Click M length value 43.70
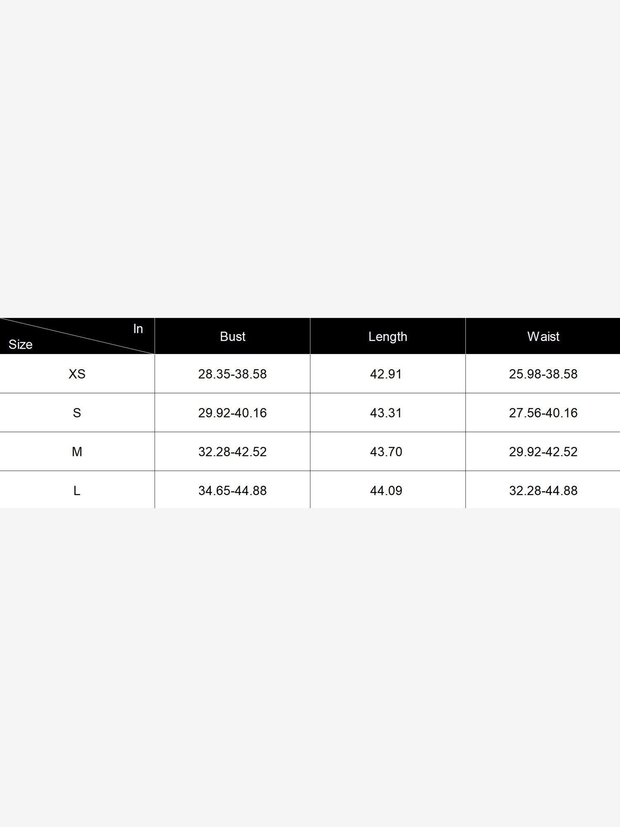Screen dimensions: 620x827 (x=386, y=452)
